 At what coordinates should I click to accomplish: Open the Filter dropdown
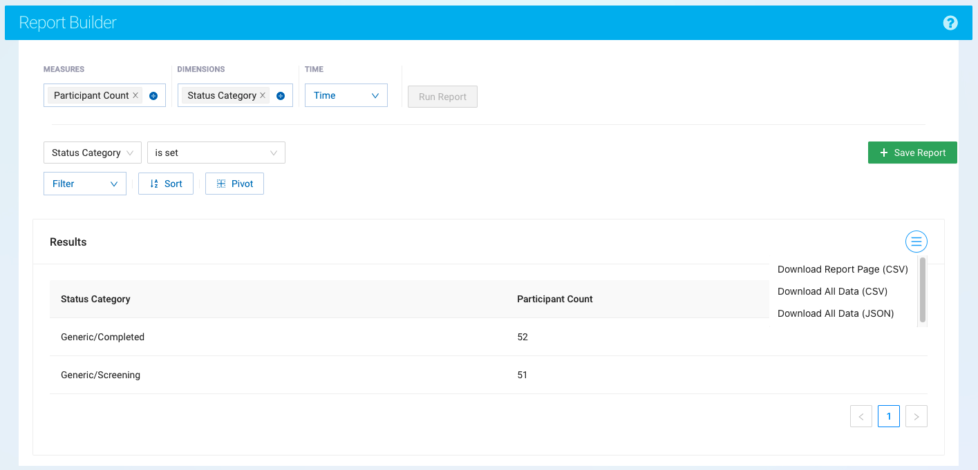[x=84, y=184]
